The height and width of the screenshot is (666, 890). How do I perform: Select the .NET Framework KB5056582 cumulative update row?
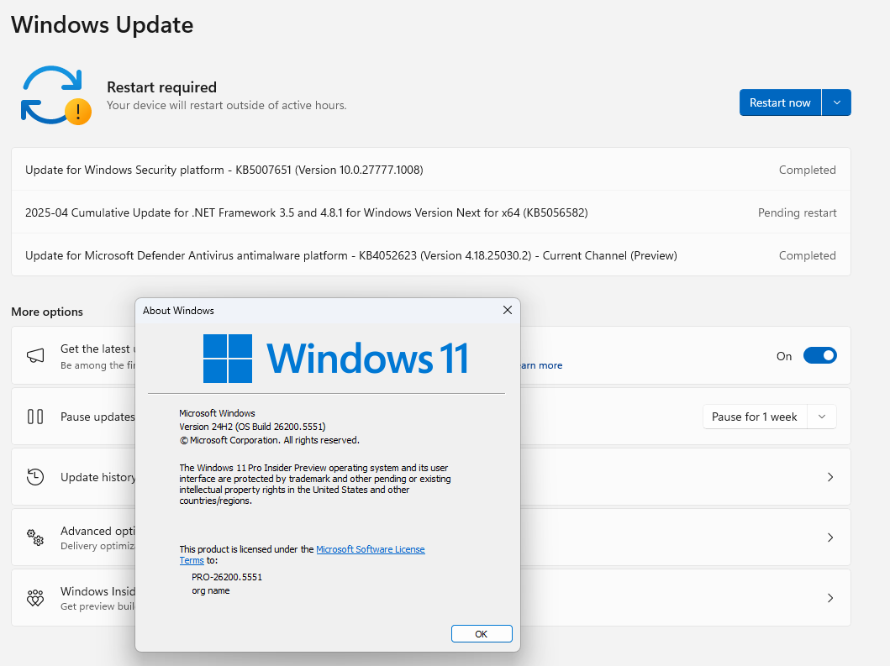point(431,212)
